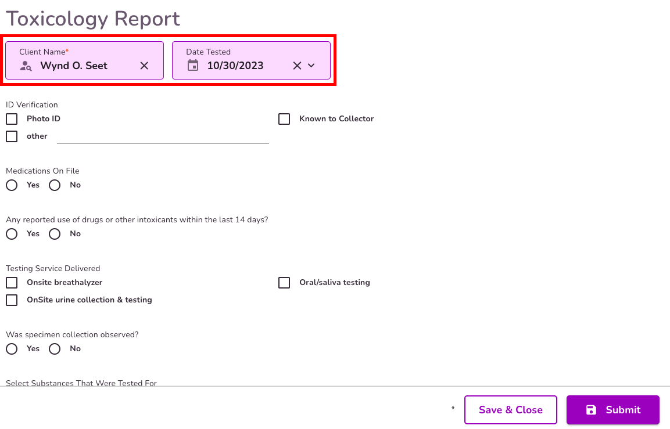Select Yes for specimen collection observed
This screenshot has height=429, width=670.
click(x=11, y=348)
